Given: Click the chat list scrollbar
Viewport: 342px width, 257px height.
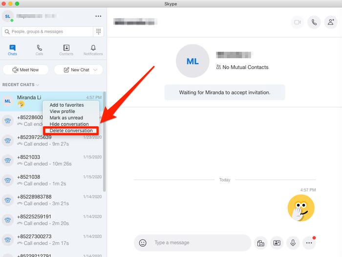Looking at the screenshot, I should [105, 141].
